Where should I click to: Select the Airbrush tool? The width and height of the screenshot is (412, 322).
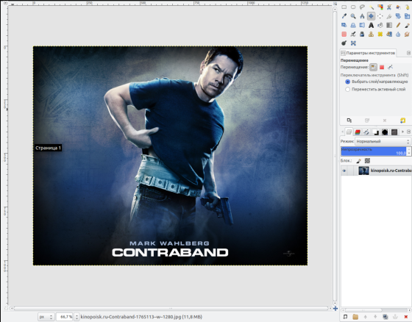click(353, 34)
